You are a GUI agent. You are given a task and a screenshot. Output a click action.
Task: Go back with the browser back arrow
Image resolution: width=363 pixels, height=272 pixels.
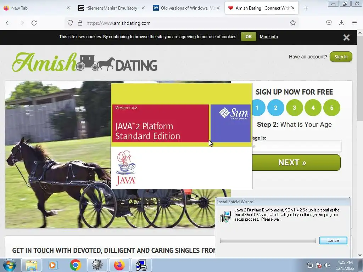pos(9,23)
